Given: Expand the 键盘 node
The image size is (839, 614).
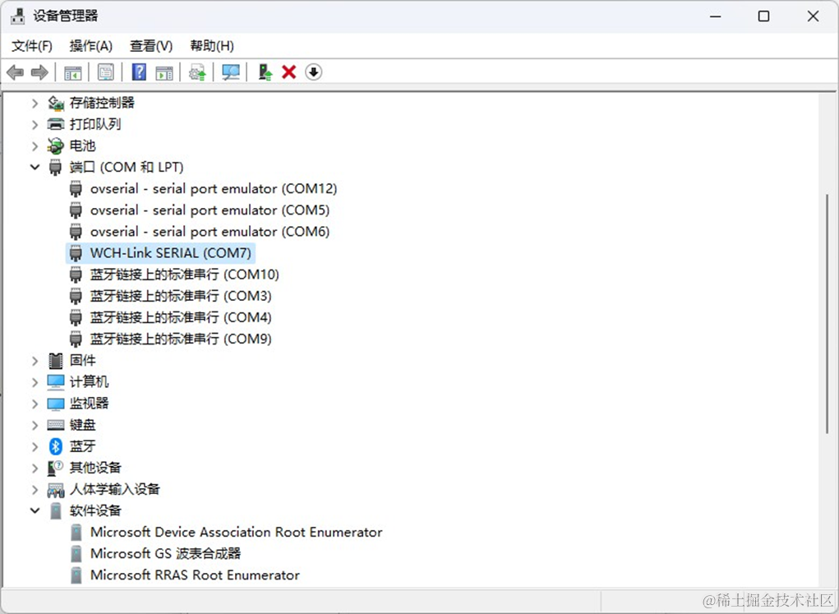Looking at the screenshot, I should pos(35,424).
